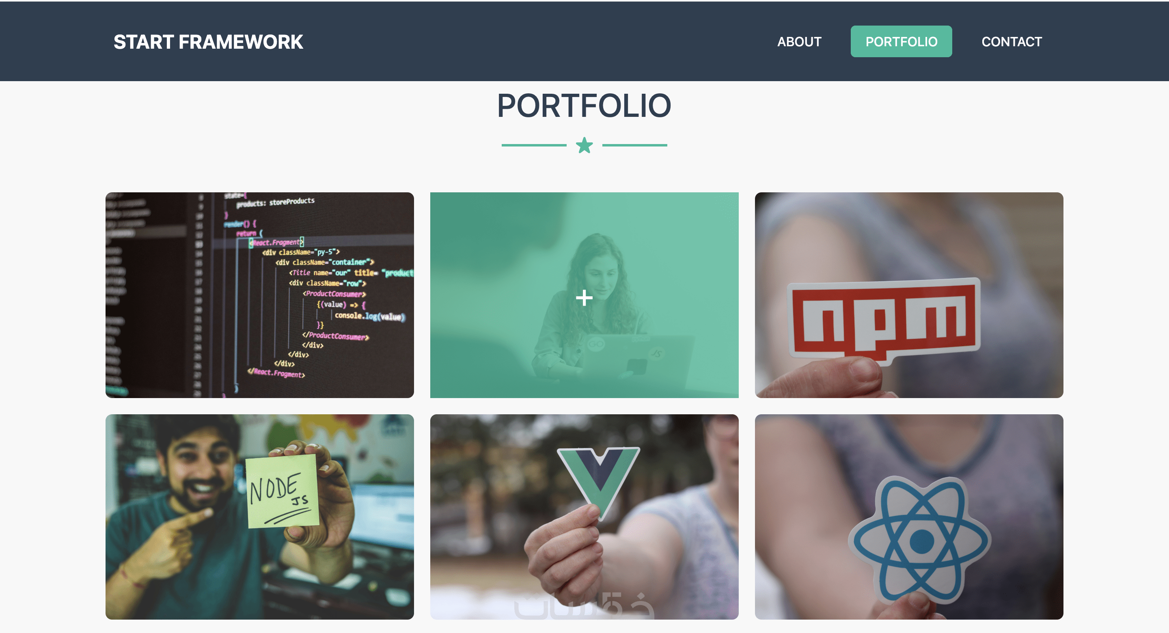
Task: Click the divider line left of the star
Action: point(534,145)
